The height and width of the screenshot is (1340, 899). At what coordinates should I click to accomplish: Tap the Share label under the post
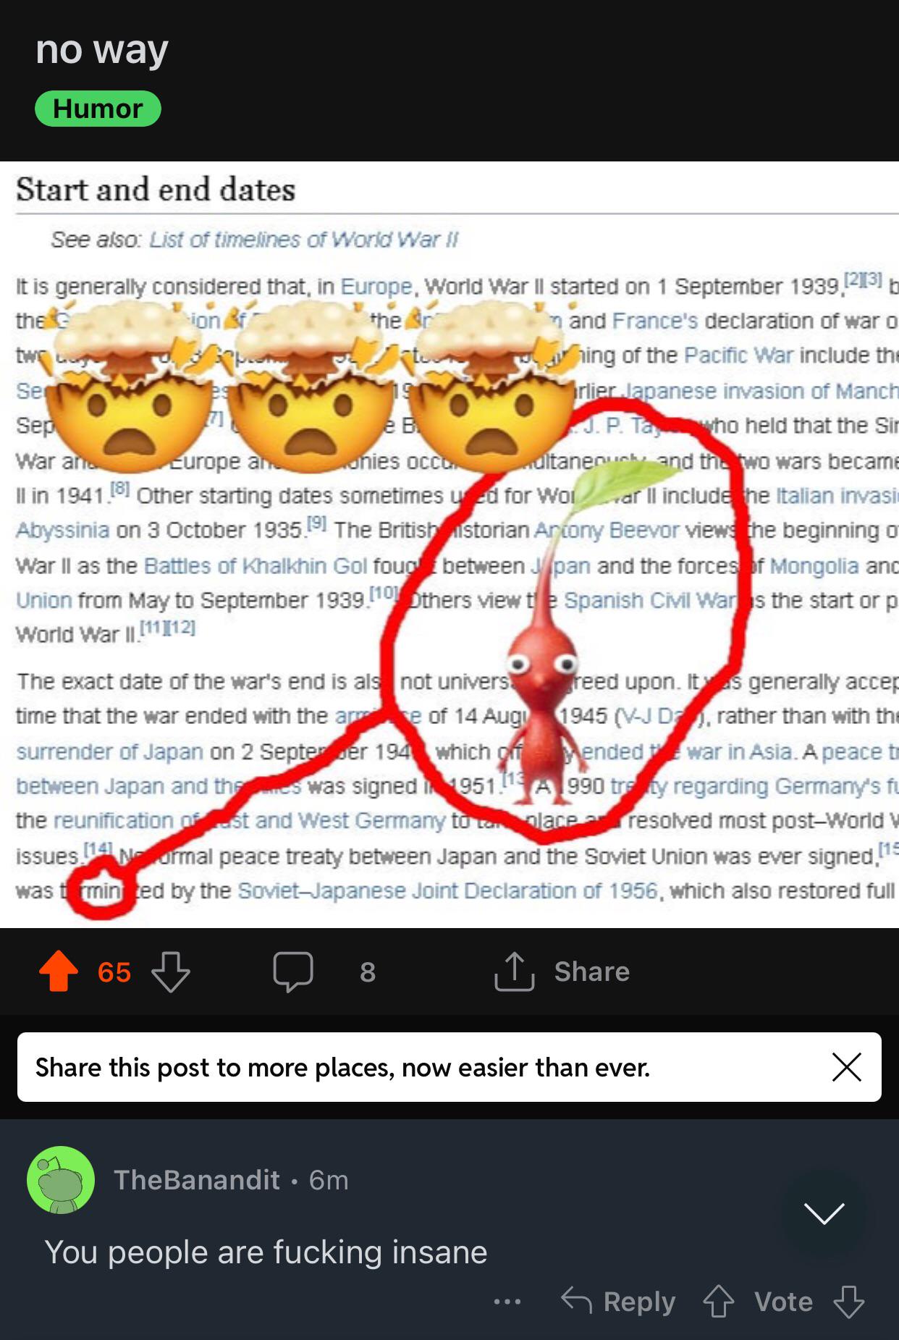click(592, 972)
